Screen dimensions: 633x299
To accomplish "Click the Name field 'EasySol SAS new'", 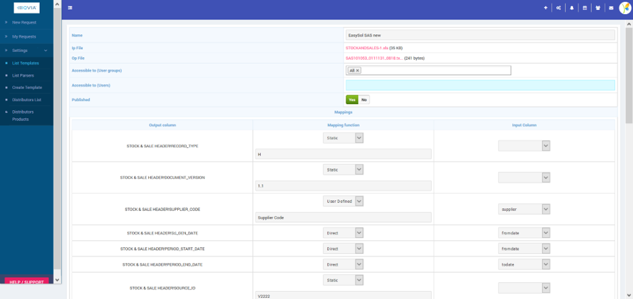I will [x=480, y=35].
